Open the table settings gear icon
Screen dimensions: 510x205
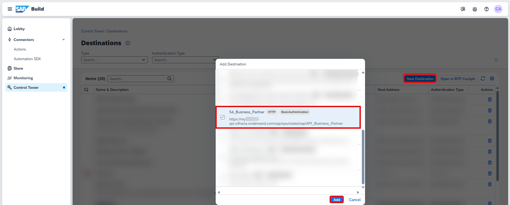coord(492,79)
